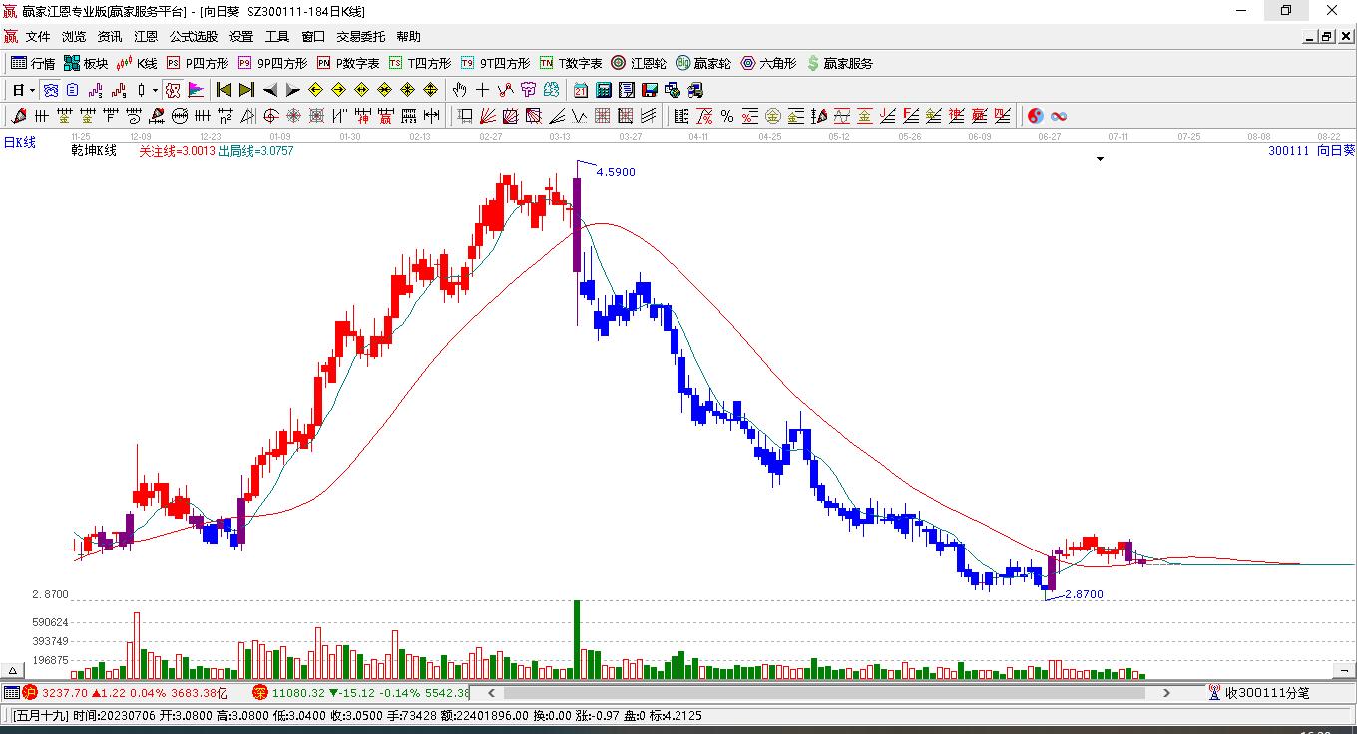Select the crosshair cursor tool
This screenshot has width=1357, height=734.
(483, 90)
